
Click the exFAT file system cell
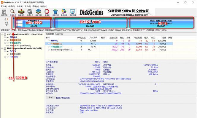pyautogui.click(x=93, y=47)
